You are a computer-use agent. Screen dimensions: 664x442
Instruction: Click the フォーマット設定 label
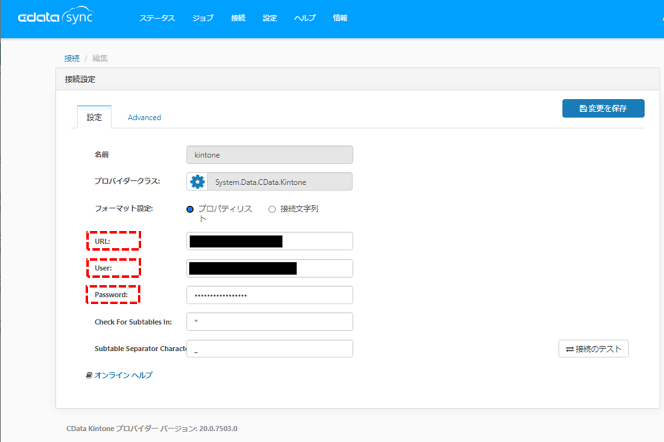pyautogui.click(x=123, y=209)
